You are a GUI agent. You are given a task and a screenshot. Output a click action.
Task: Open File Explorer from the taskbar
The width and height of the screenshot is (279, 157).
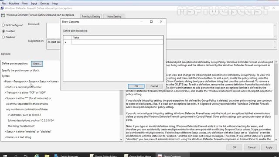pyautogui.click(x=47, y=156)
